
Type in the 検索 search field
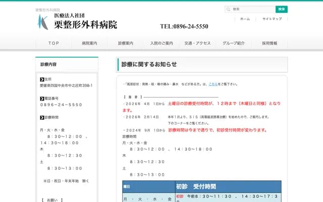point(253,9)
